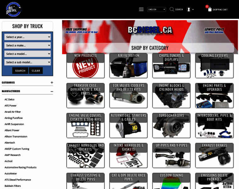Open the hamburger menu icon
The image size is (239, 189).
[x=141, y=9]
